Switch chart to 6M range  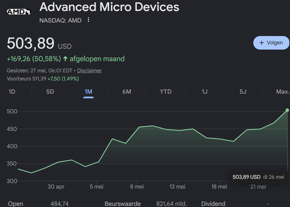127,91
